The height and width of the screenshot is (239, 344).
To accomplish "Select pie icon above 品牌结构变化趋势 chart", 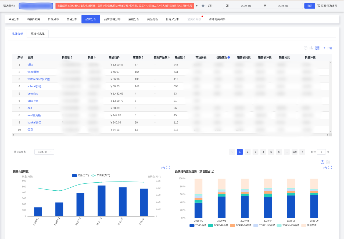I will 322,162.
